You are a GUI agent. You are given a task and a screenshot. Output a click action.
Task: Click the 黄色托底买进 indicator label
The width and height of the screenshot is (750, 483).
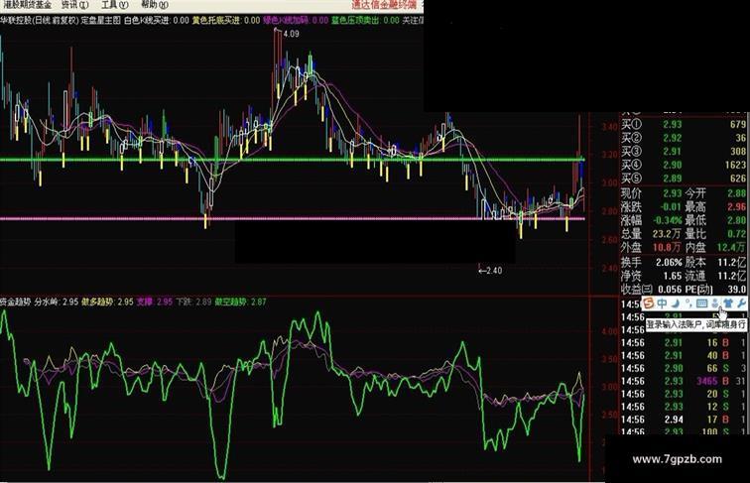tap(216, 20)
